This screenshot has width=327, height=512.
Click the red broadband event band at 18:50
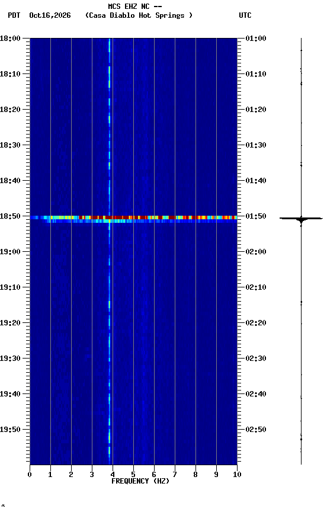133,217
